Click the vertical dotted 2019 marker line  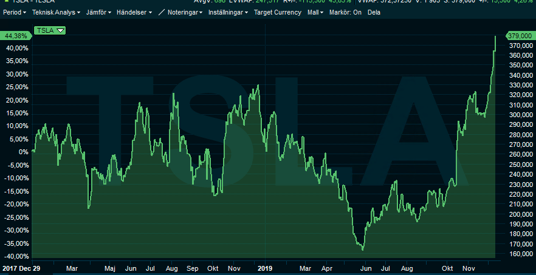click(x=266, y=143)
